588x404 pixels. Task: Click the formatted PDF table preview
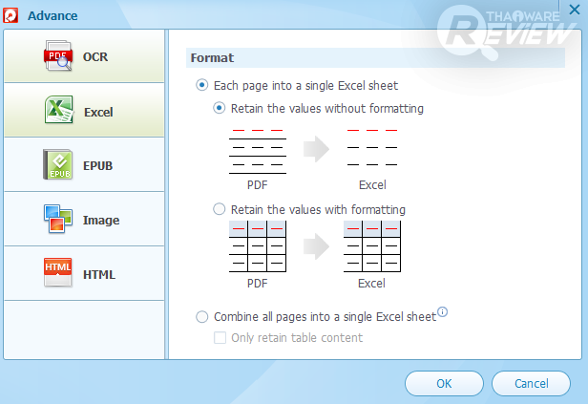point(258,246)
